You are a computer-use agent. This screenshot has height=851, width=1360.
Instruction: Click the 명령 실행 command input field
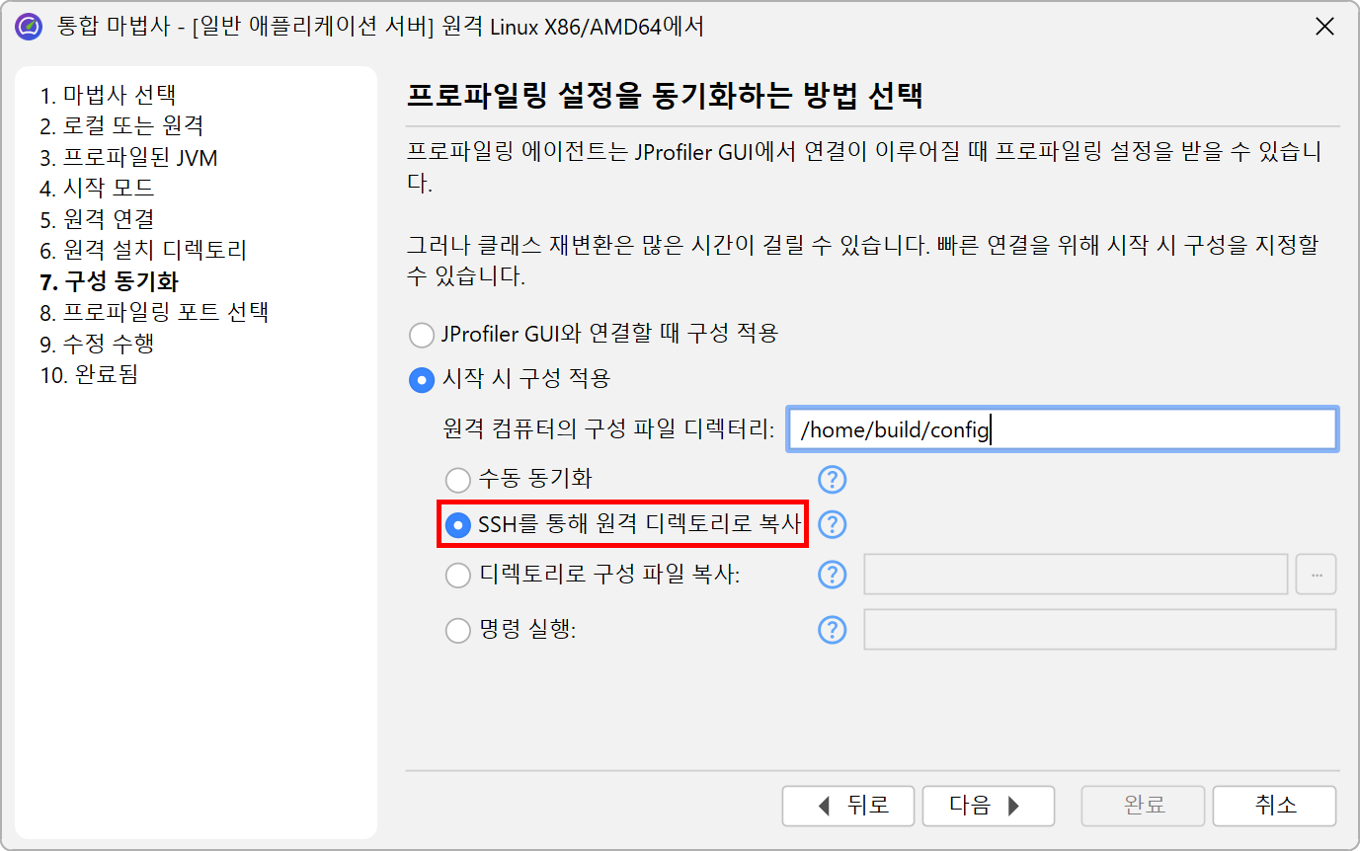pyautogui.click(x=1100, y=630)
